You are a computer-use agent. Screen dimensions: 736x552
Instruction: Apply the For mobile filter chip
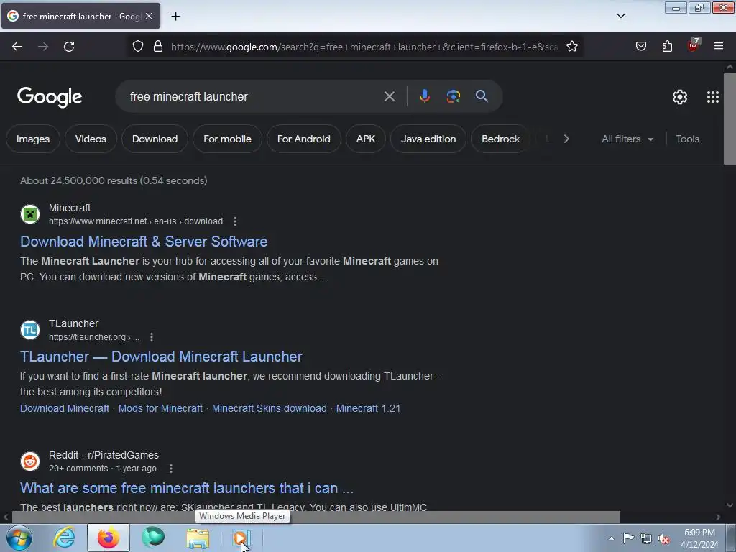coord(227,139)
